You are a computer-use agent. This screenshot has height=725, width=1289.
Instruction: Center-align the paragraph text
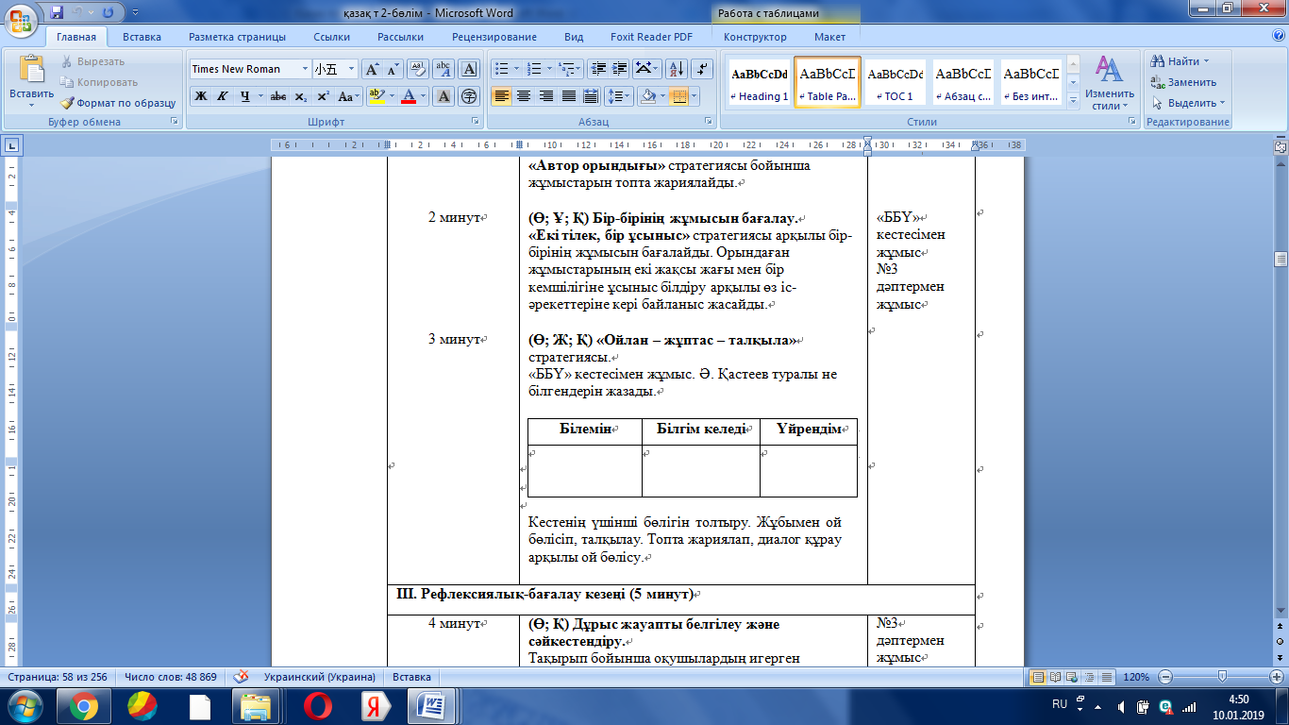coord(523,96)
